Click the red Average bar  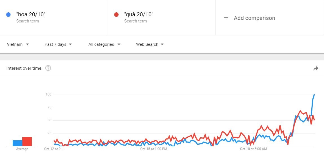27,142
